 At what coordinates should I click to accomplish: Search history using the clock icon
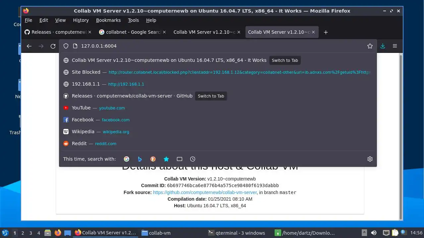[x=193, y=159]
